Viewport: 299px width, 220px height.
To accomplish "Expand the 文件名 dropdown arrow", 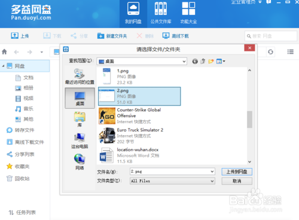I will (x=212, y=172).
